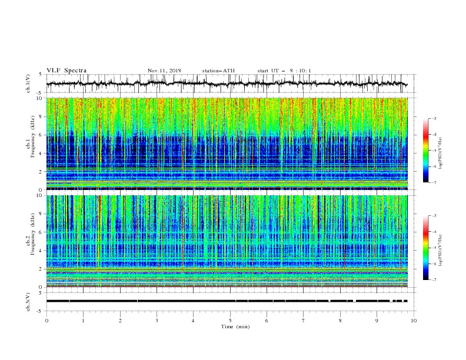The image size is (466, 360).
Task: Click time axis tick label 9 minutes
Action: pyautogui.click(x=377, y=321)
